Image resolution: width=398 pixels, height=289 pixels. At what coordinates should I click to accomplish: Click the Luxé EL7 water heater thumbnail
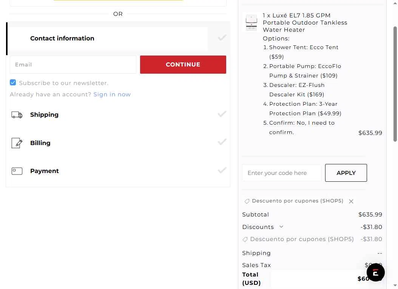(x=251, y=22)
